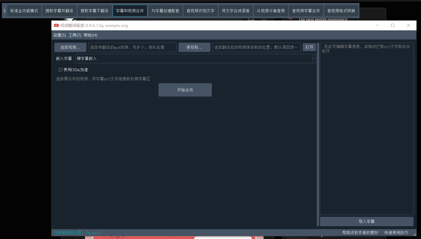Maximize the 视频翻译配音 window
The image size is (421, 239).
pos(392,25)
